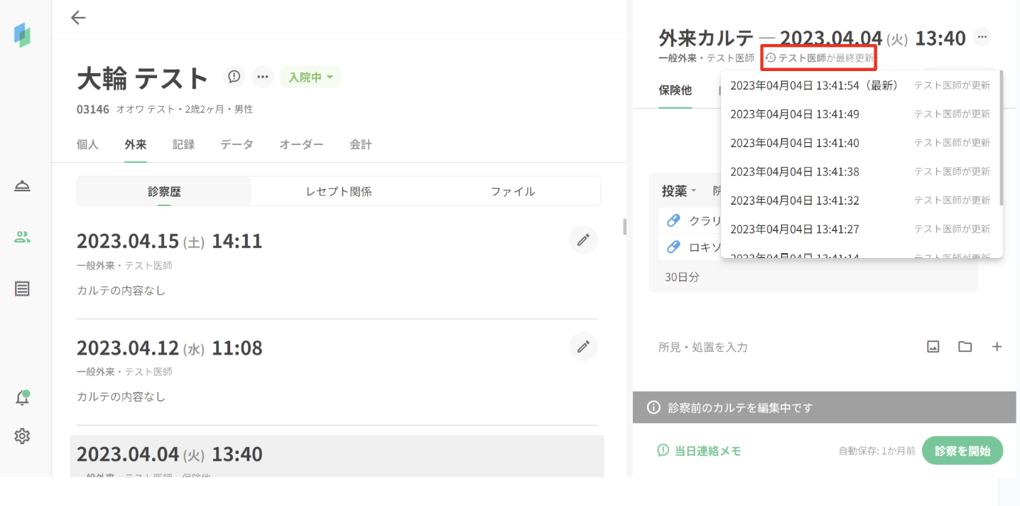Viewport: 1020px width, 506px height.
Task: Click the plus icon to add entry
Action: (x=997, y=347)
